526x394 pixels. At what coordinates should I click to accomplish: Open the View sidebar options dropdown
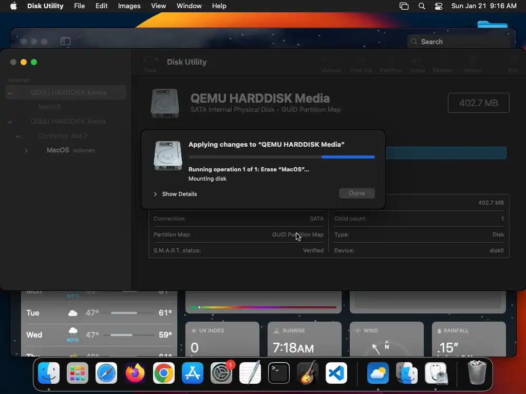tap(151, 64)
